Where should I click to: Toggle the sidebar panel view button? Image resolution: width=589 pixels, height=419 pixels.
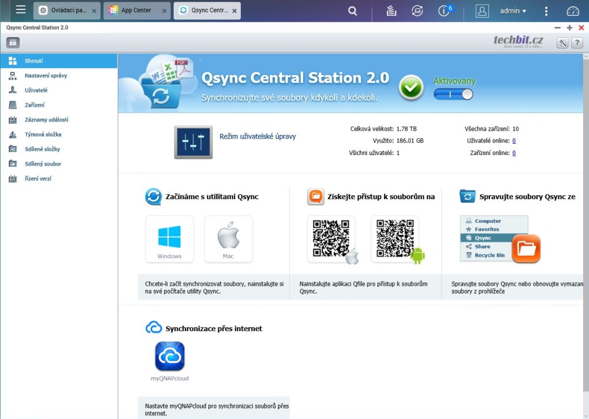pos(13,42)
